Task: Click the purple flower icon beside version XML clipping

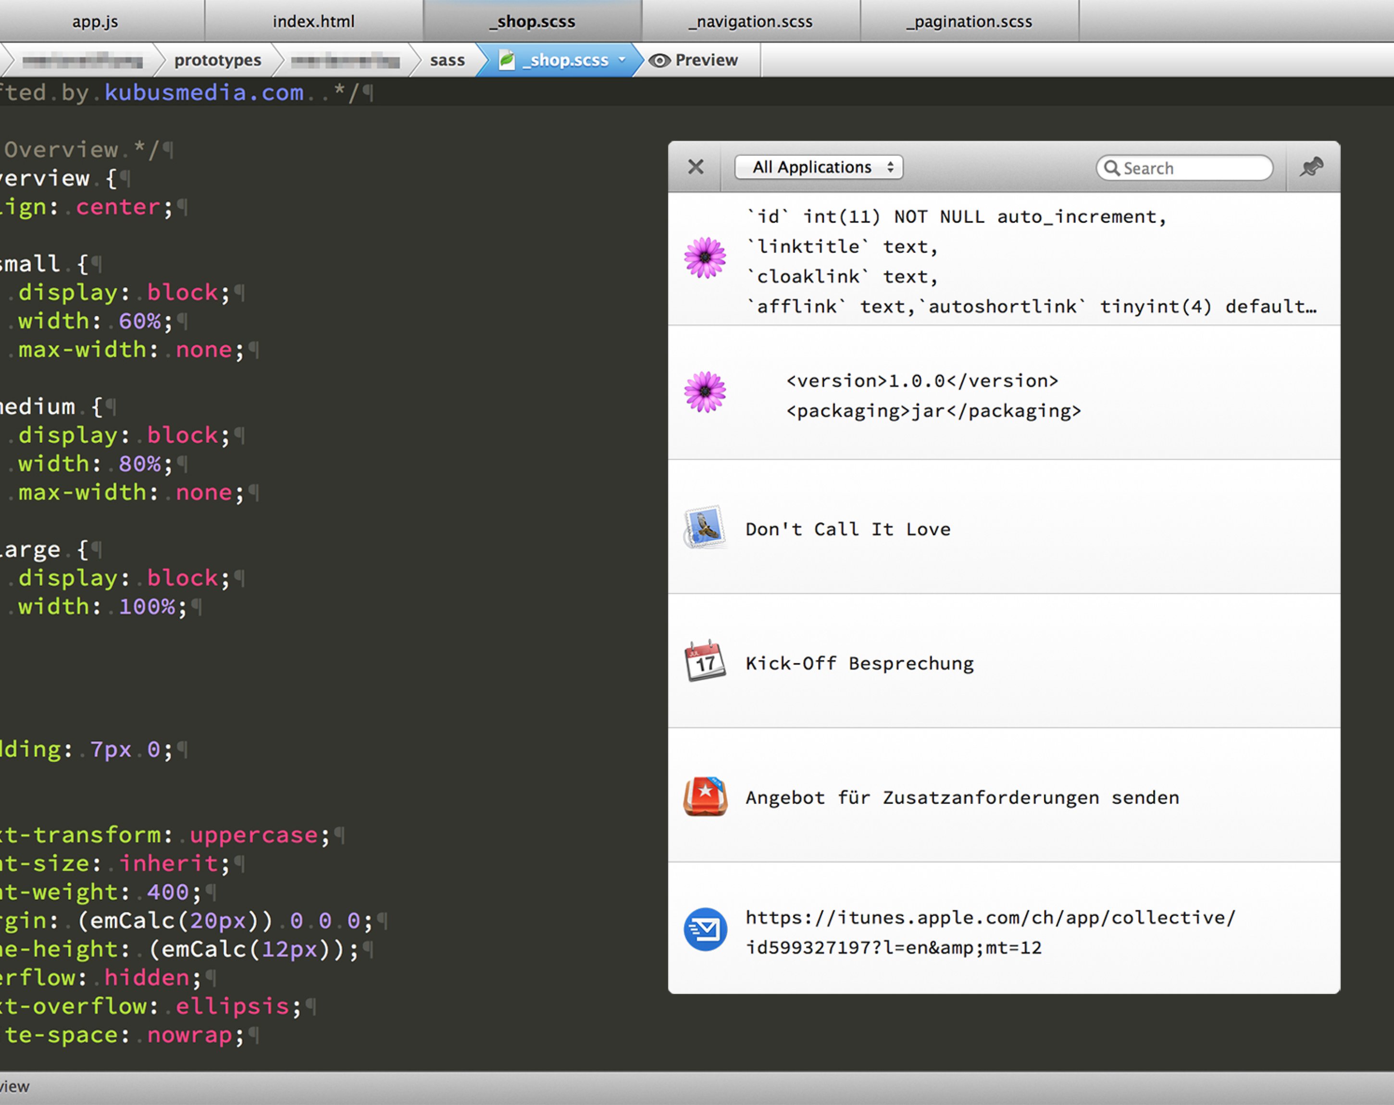Action: pyautogui.click(x=705, y=392)
